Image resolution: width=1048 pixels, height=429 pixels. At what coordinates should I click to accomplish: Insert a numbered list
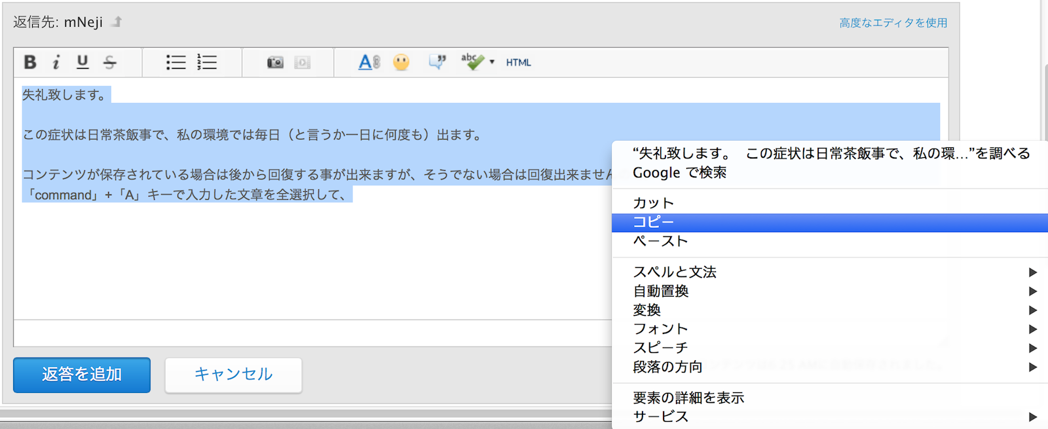[x=207, y=62]
